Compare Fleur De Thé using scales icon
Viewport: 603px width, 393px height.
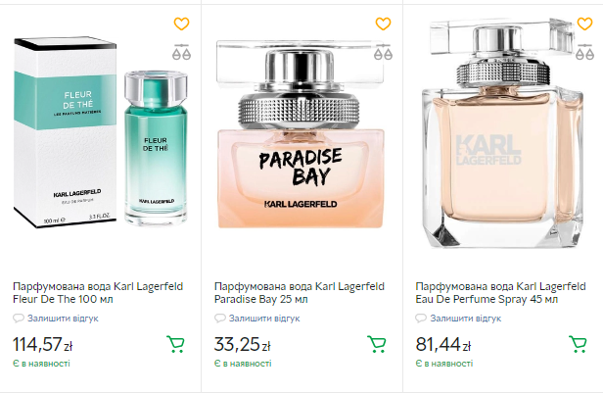[181, 52]
